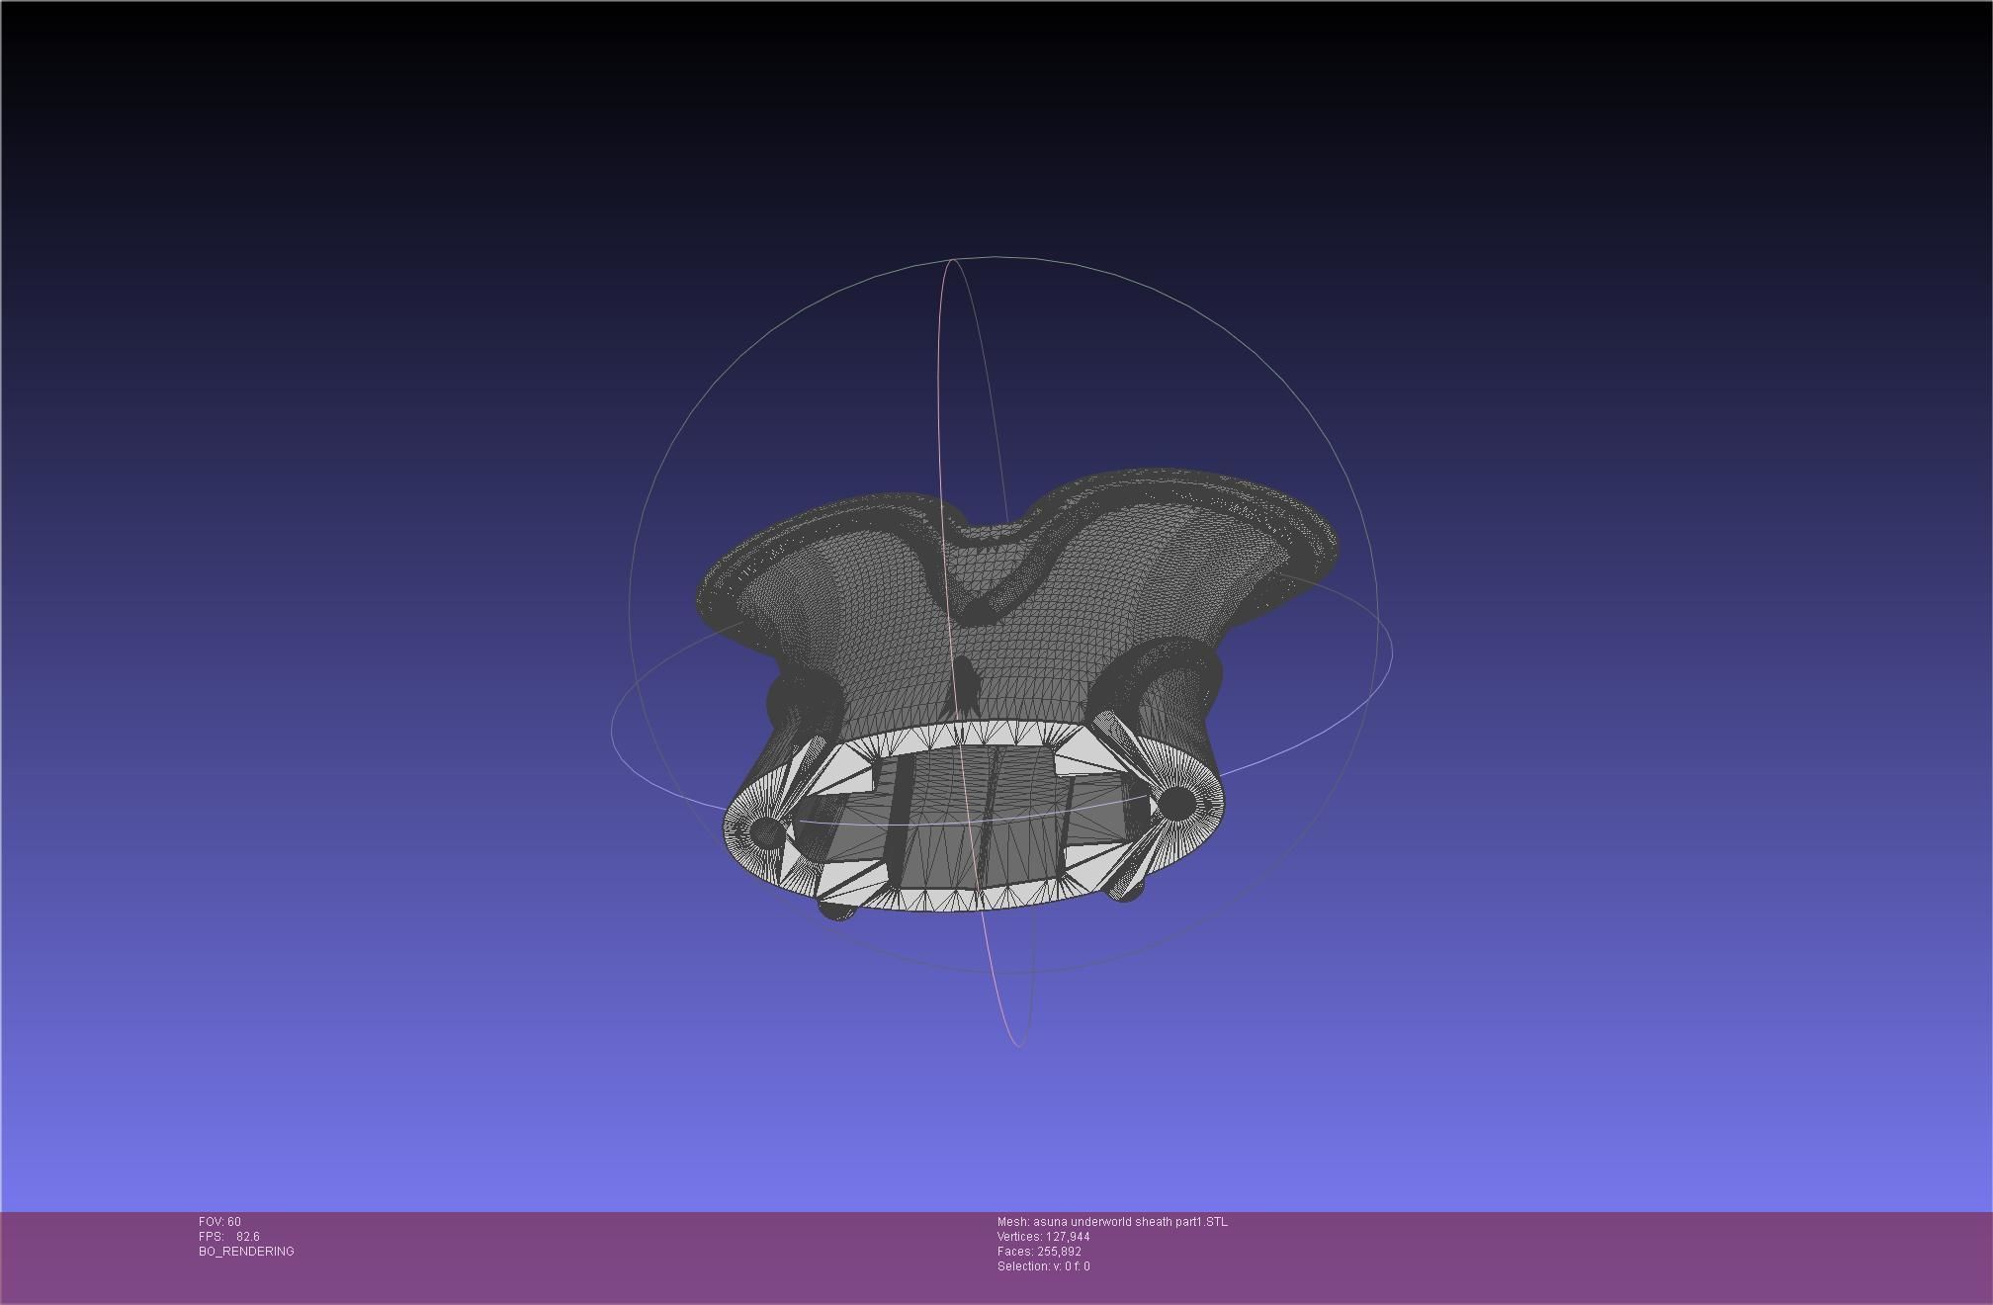Click the round hole on the mesh's right base
This screenshot has height=1305, width=1993.
1176,803
